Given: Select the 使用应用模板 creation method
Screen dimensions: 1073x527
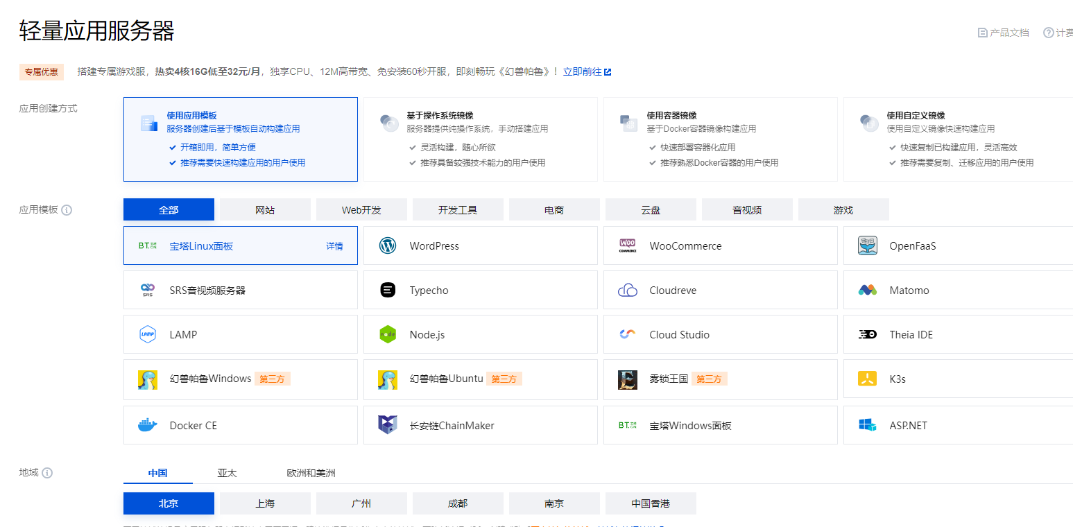Looking at the screenshot, I should click(241, 139).
